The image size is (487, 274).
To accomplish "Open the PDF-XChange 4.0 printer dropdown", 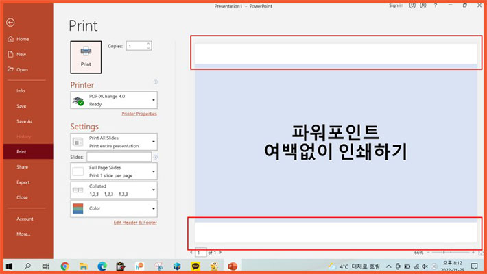I will tap(114, 100).
